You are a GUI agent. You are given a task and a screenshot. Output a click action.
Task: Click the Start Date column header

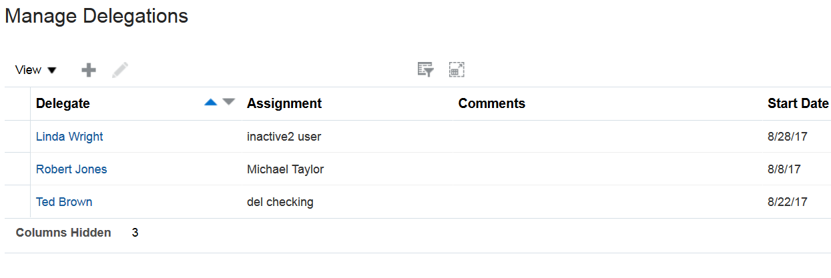coord(798,103)
